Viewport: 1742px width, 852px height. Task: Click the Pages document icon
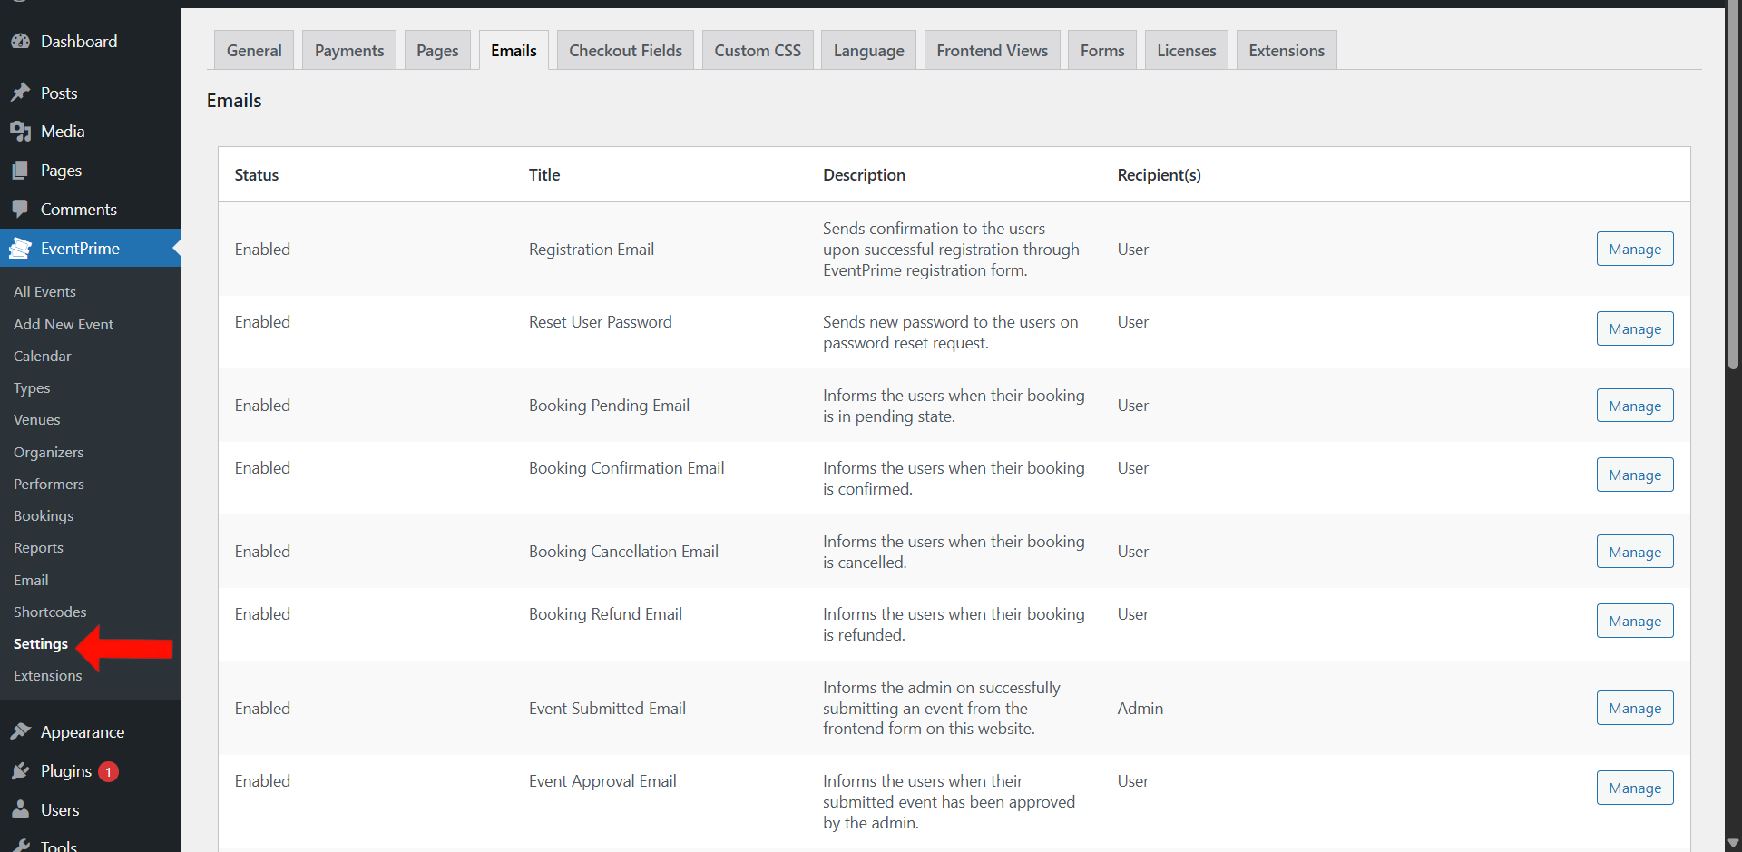[20, 171]
